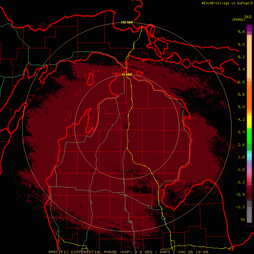This screenshot has height=254, width=254.
Task: Click the 2.6 scale value
Action: pos(241,145)
